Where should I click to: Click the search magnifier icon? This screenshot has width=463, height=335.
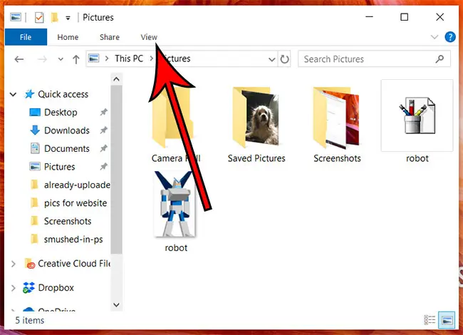[x=439, y=59]
